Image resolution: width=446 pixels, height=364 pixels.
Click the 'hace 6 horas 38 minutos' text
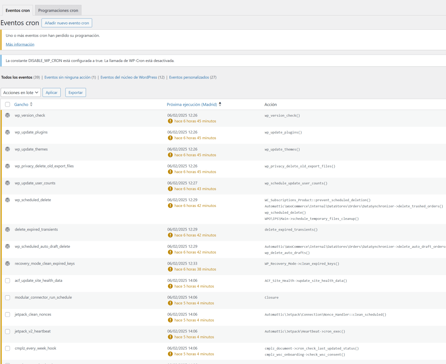click(195, 269)
